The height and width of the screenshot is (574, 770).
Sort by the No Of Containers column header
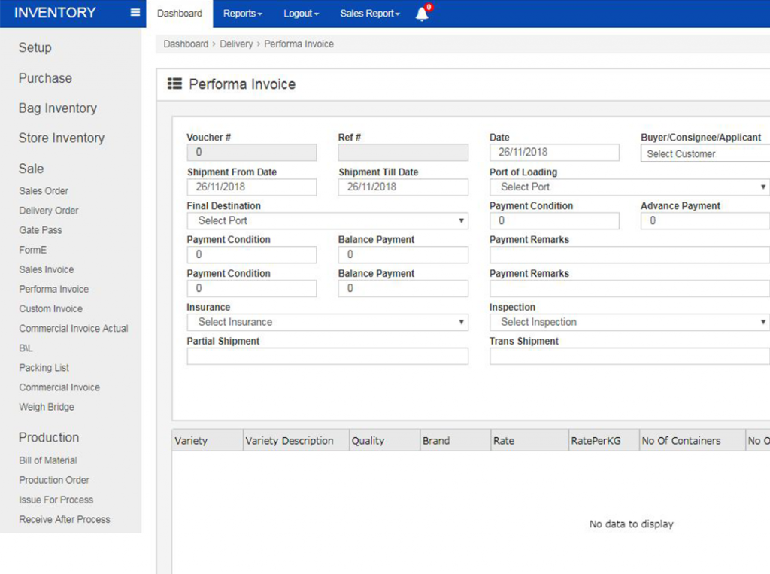[x=693, y=440]
